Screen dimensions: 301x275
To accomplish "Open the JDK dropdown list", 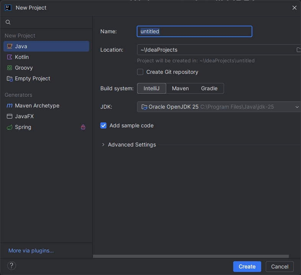I will click(x=297, y=107).
